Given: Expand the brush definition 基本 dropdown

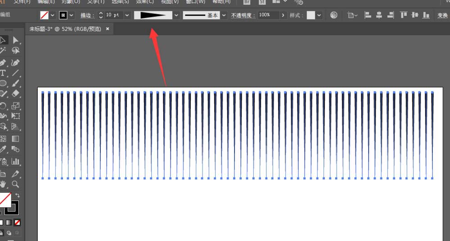Looking at the screenshot, I should coord(224,15).
